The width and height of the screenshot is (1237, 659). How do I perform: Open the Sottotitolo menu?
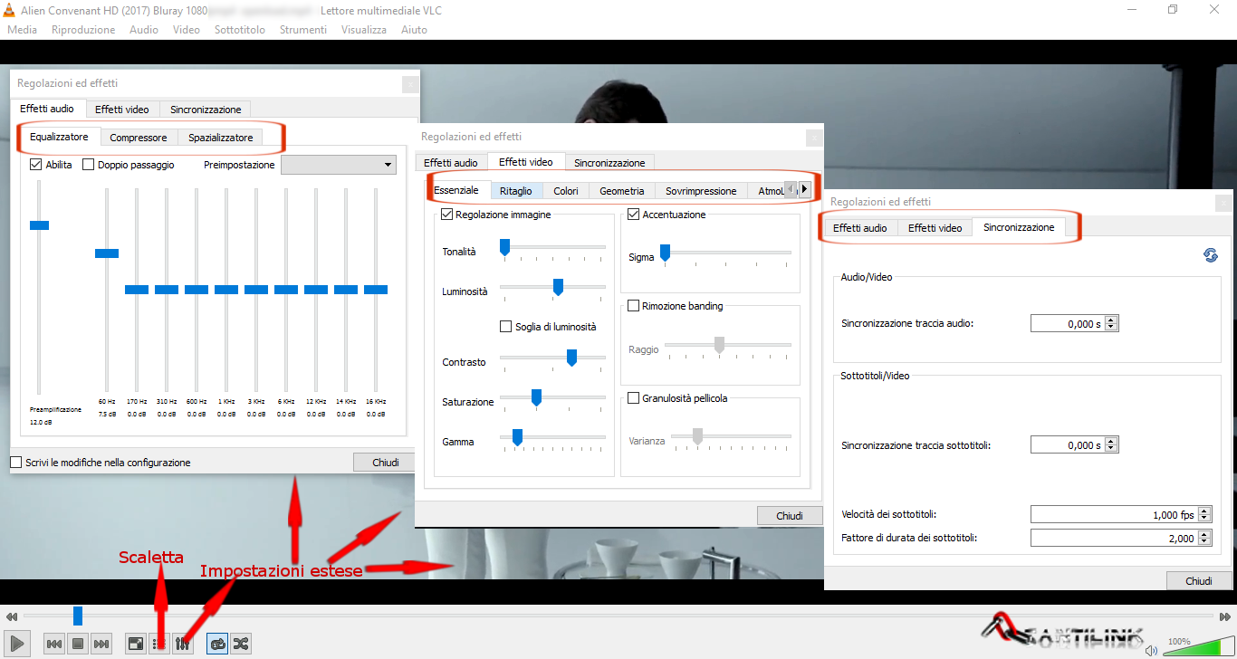tap(240, 30)
